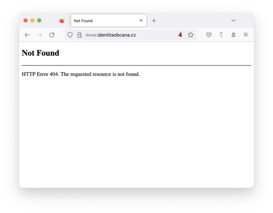
Task: Open a new tab
Action: [x=154, y=20]
